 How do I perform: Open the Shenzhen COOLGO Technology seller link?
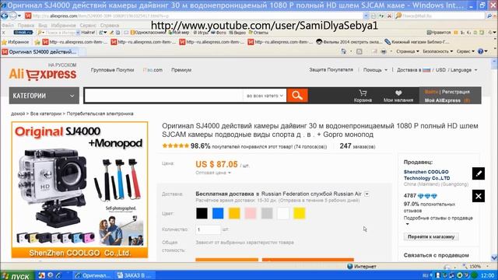point(426,175)
